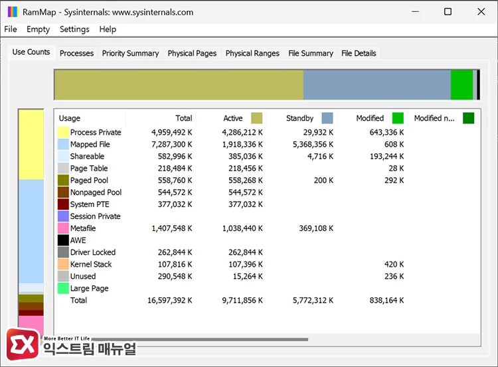Click the orange Kernel Stack swatch
This screenshot has width=498, height=367.
(63, 264)
